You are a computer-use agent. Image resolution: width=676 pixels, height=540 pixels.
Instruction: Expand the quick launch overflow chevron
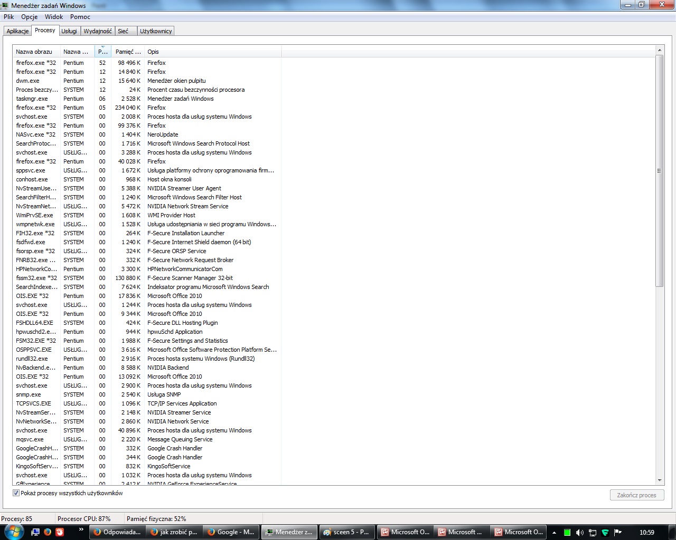(81, 529)
